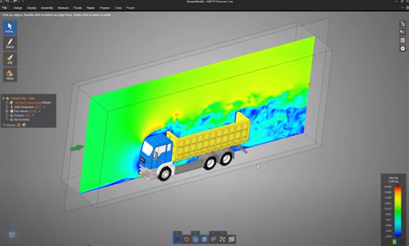Switch to particles result display
Image resolution: width=409 pixels, height=246 pixels.
[223, 239]
